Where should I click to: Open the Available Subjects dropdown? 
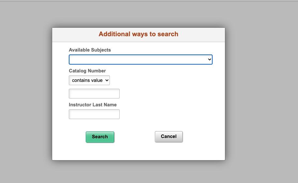pos(141,60)
